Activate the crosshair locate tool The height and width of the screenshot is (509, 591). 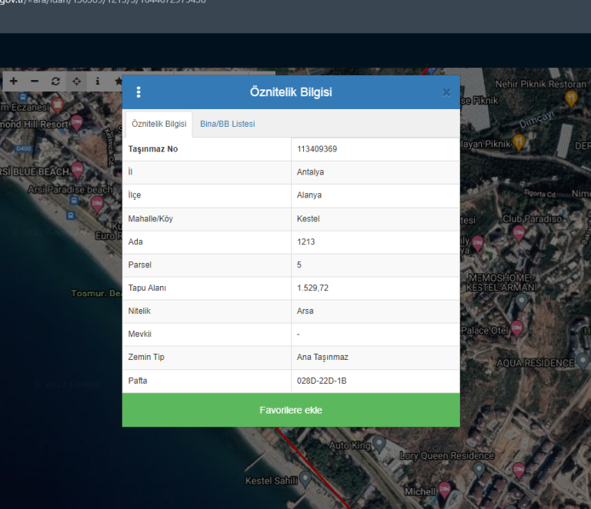tap(76, 81)
